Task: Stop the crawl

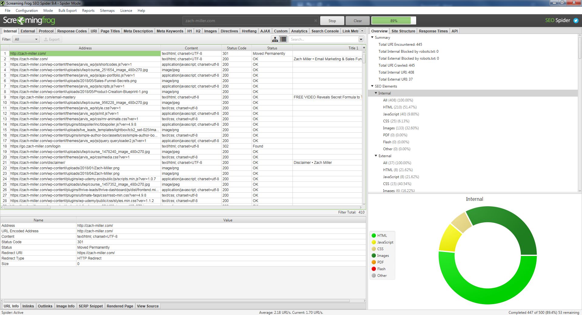Action: [x=332, y=21]
